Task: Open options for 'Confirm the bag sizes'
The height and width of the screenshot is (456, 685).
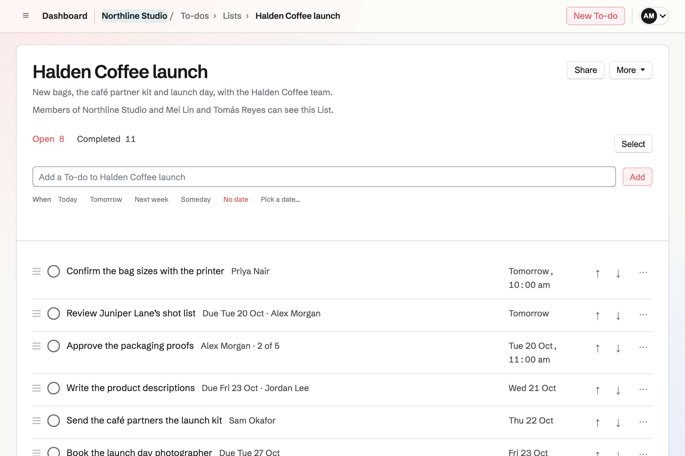Action: click(x=643, y=272)
